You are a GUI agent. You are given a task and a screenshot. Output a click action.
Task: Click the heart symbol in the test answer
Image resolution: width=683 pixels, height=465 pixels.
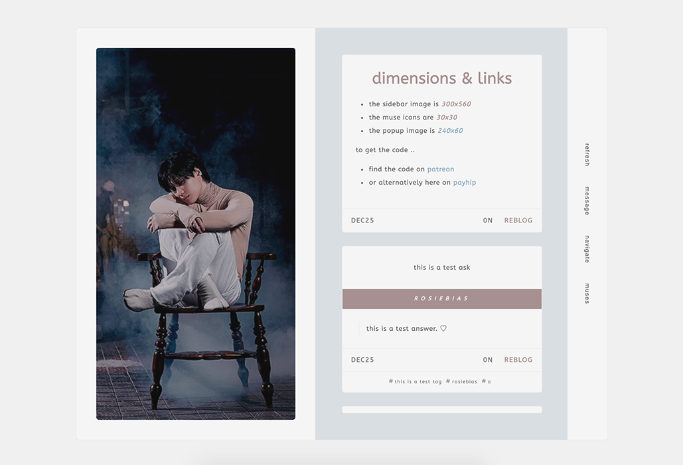[x=443, y=329]
